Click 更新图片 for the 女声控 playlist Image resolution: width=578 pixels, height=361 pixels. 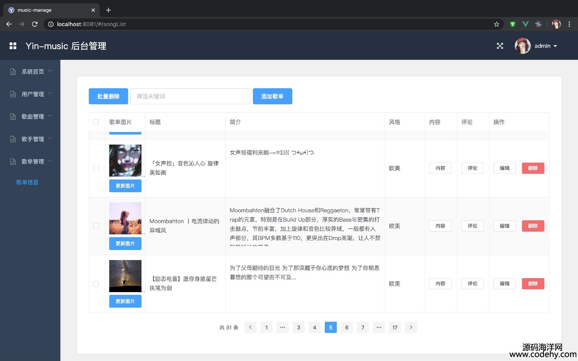pos(125,186)
